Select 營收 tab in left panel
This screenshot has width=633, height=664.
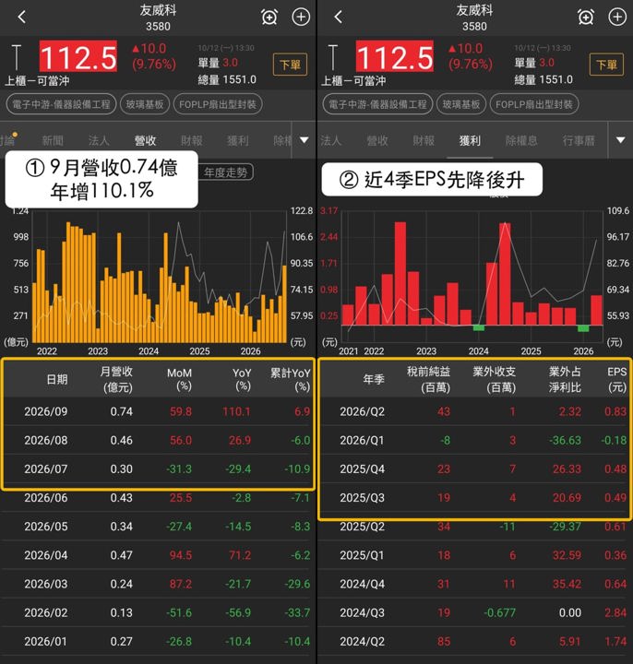[x=145, y=140]
